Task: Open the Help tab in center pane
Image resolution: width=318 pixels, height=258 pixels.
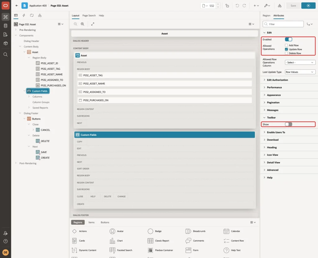Action: [x=102, y=16]
